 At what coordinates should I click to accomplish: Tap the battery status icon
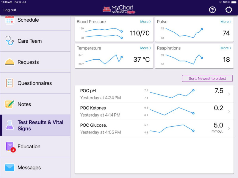234,2
